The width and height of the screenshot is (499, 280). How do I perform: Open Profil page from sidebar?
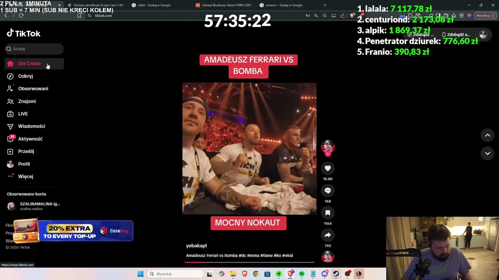pyautogui.click(x=34, y=164)
